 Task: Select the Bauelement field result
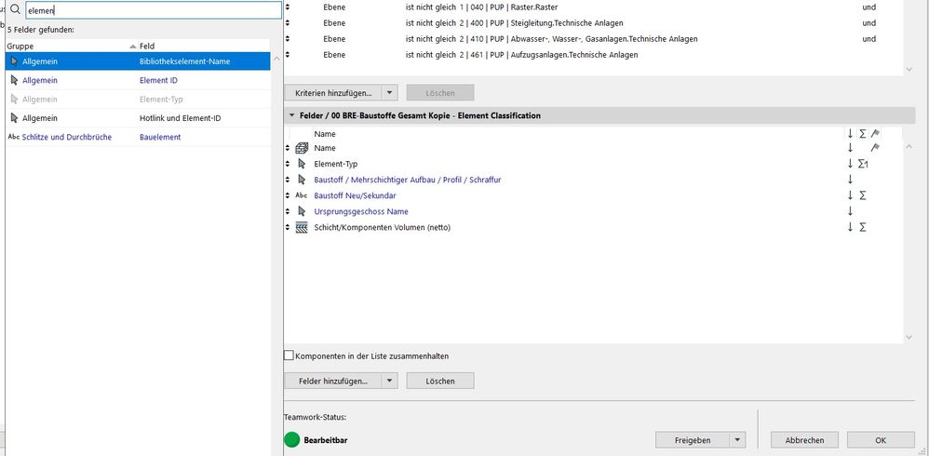154,137
